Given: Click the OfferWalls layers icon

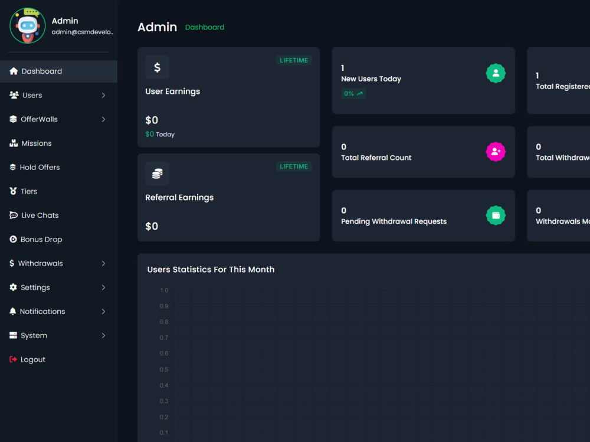Looking at the screenshot, I should click(x=13, y=119).
